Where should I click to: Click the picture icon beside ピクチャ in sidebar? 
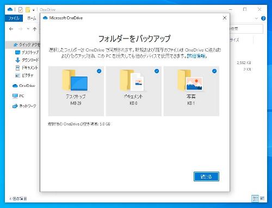click(x=17, y=75)
